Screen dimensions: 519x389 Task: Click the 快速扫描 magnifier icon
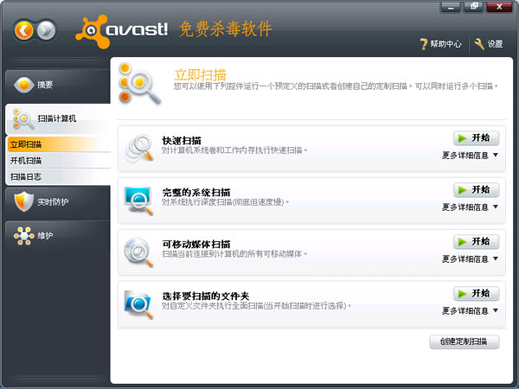tap(138, 148)
